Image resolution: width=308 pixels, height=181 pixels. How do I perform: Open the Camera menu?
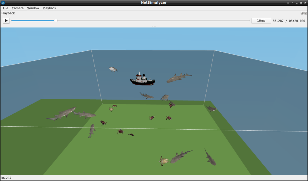point(17,8)
